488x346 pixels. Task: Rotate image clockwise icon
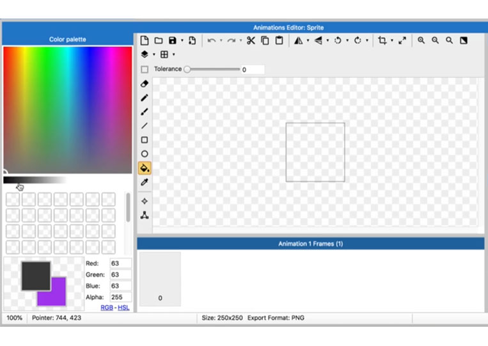tap(358, 40)
